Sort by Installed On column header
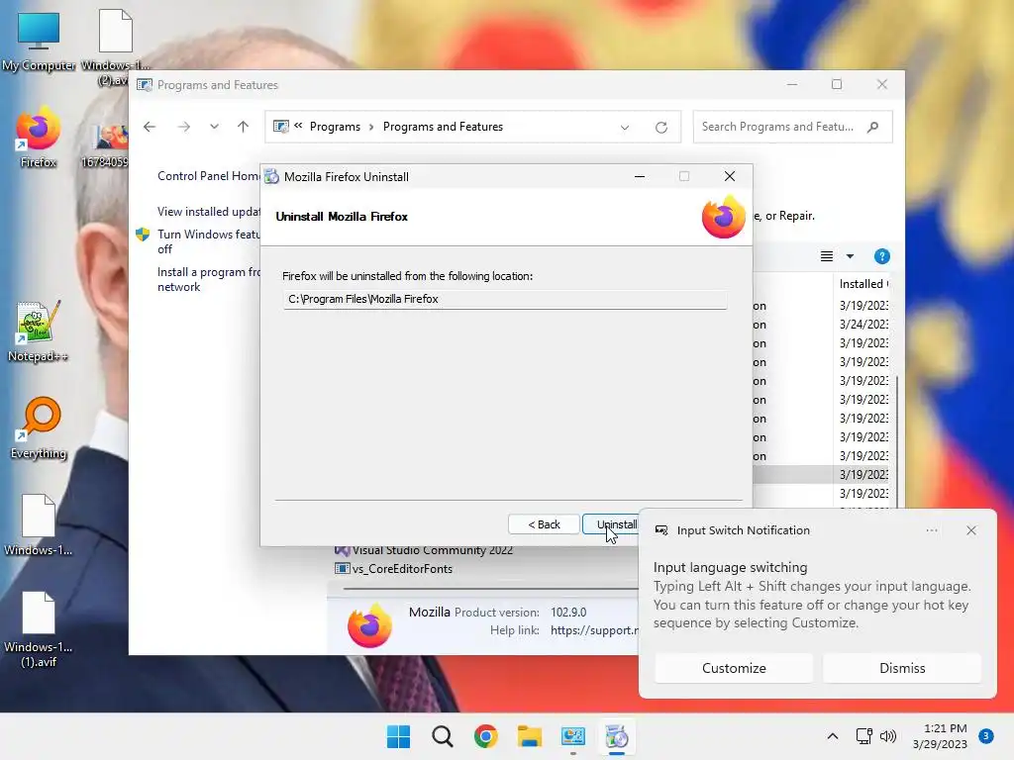1014x760 pixels. [863, 284]
